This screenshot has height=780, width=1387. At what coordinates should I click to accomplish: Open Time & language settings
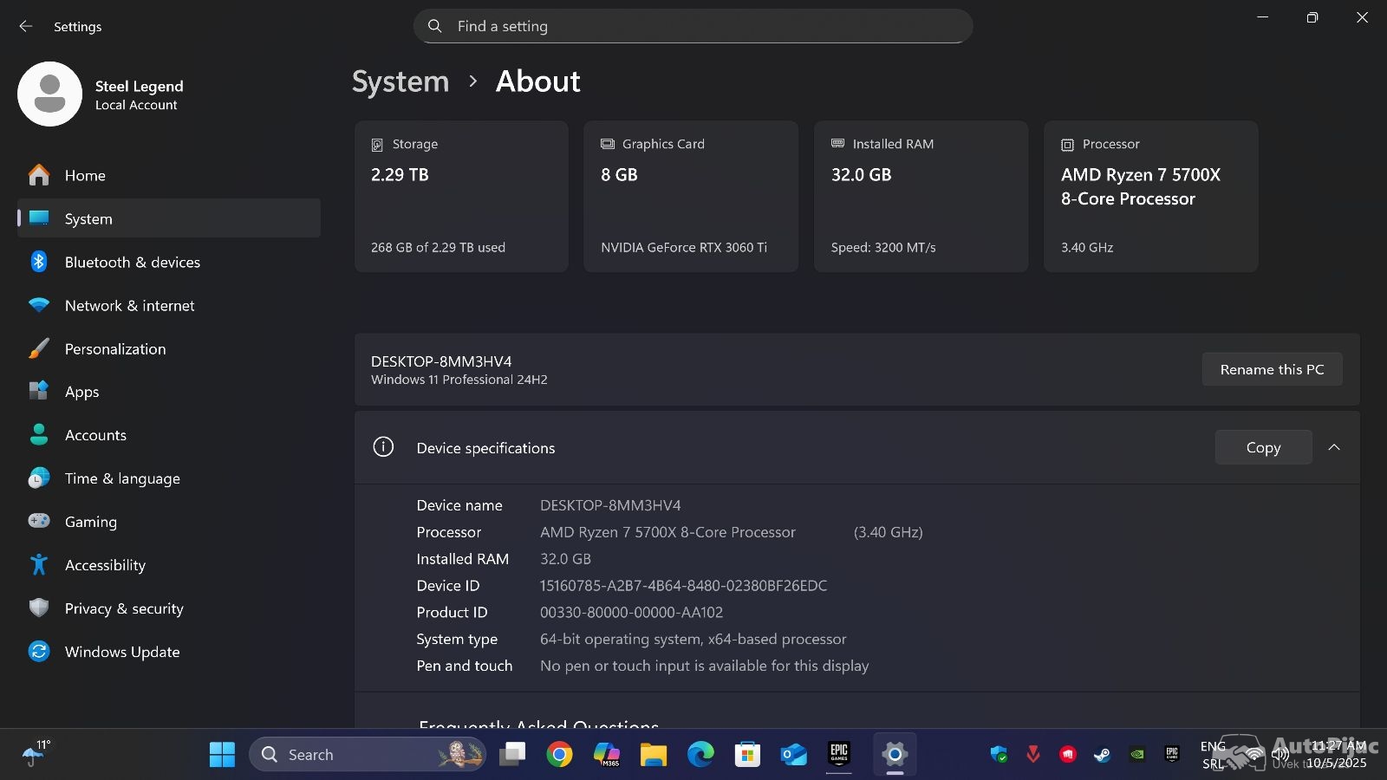[122, 478]
